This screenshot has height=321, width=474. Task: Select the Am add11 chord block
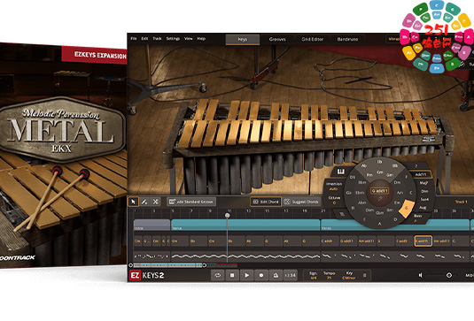pyautogui.click(x=367, y=241)
